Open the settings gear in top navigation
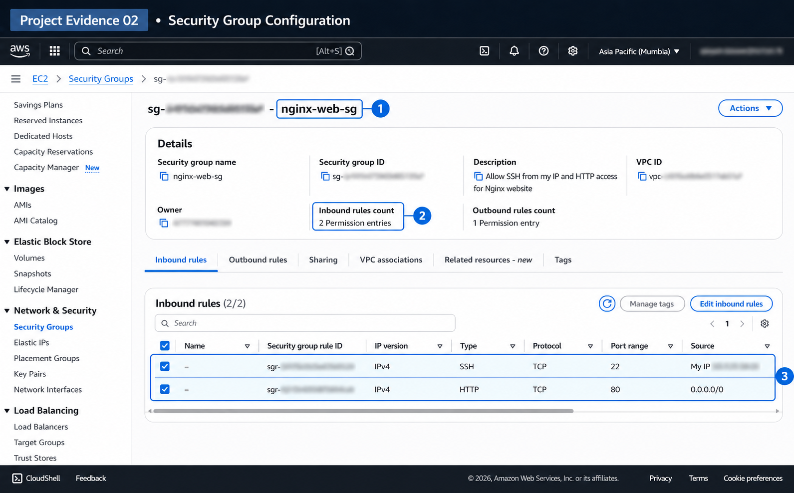Image resolution: width=794 pixels, height=493 pixels. (x=573, y=51)
